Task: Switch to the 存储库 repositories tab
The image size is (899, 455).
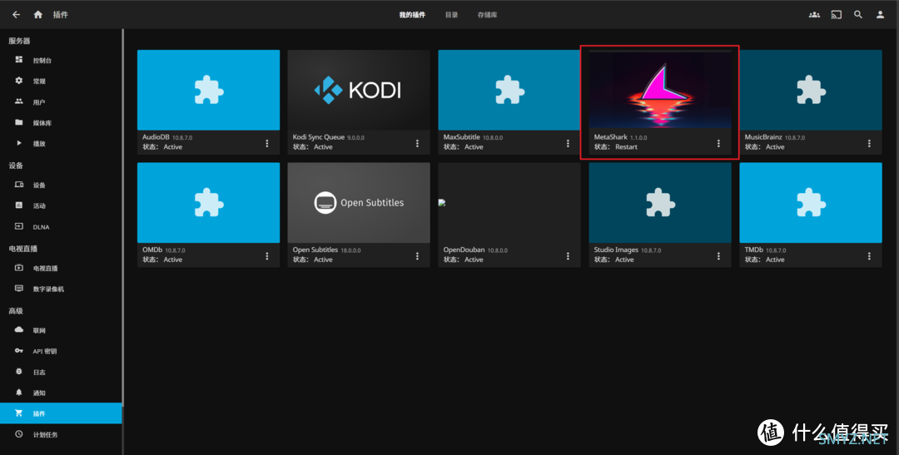Action: click(487, 15)
